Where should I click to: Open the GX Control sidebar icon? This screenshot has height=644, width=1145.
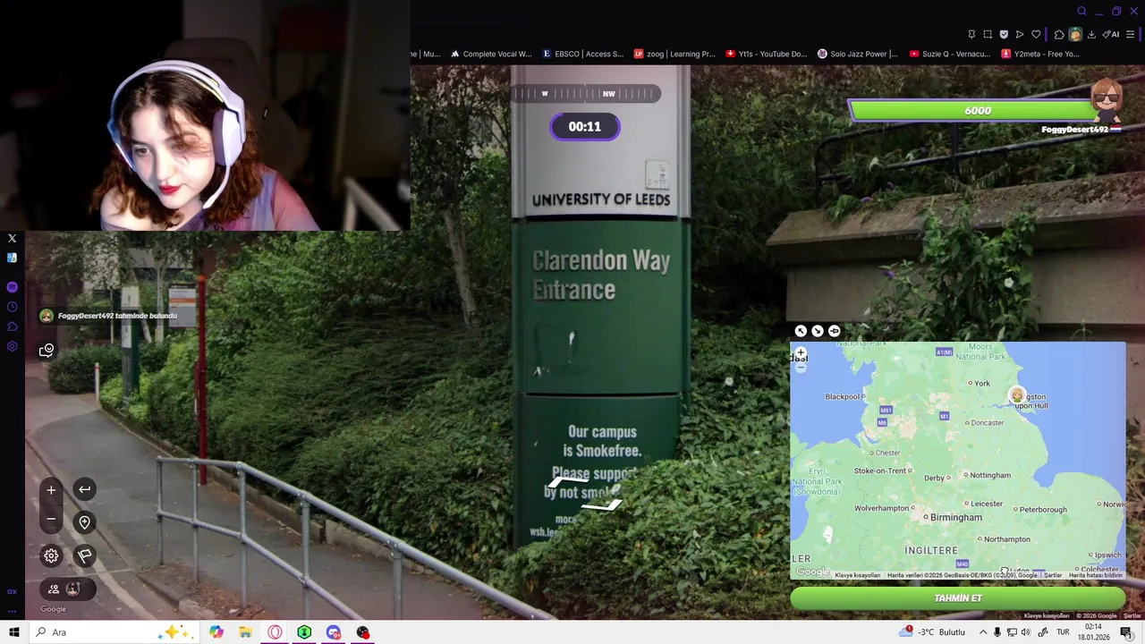click(x=12, y=592)
